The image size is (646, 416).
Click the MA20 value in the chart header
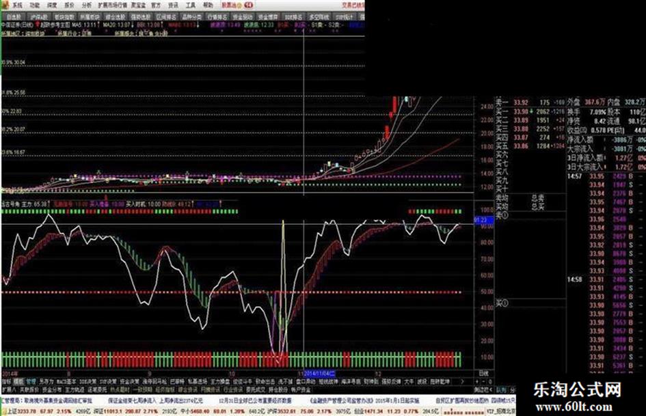point(117,25)
